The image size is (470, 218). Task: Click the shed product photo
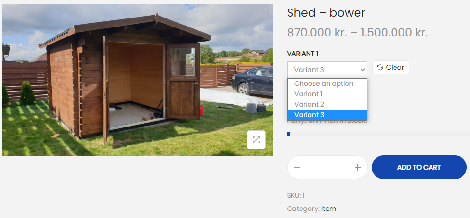[138, 80]
